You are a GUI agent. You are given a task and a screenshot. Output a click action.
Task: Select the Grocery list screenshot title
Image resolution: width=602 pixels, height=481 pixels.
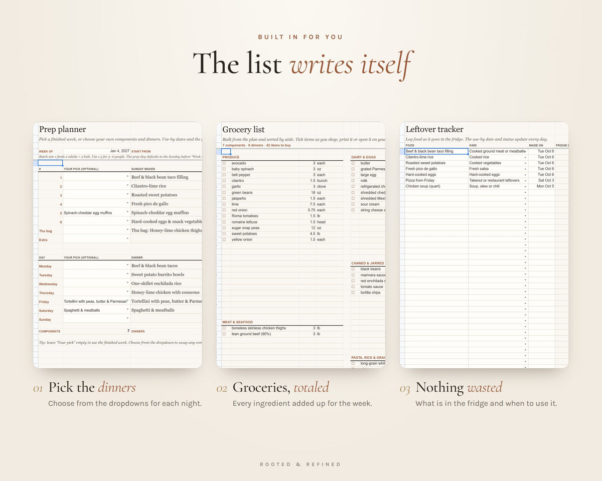tap(243, 129)
